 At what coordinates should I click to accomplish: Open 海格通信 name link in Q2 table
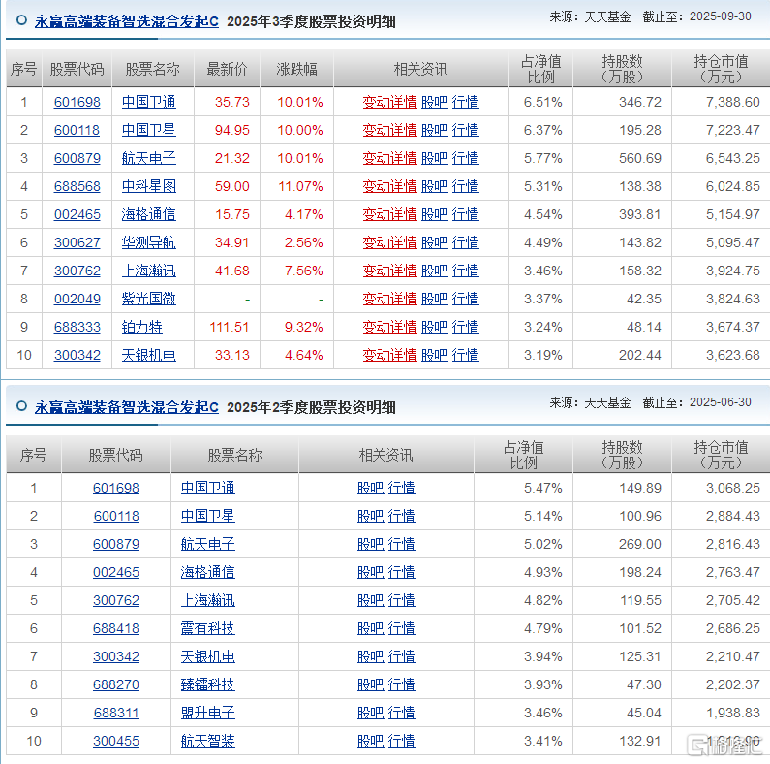(x=207, y=572)
